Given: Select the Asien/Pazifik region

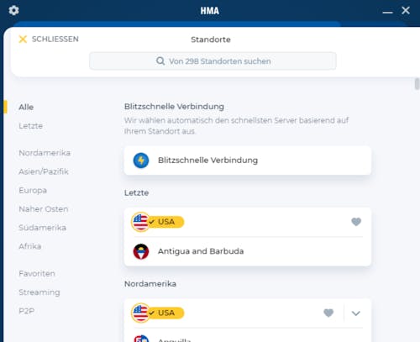Looking at the screenshot, I should pos(44,171).
